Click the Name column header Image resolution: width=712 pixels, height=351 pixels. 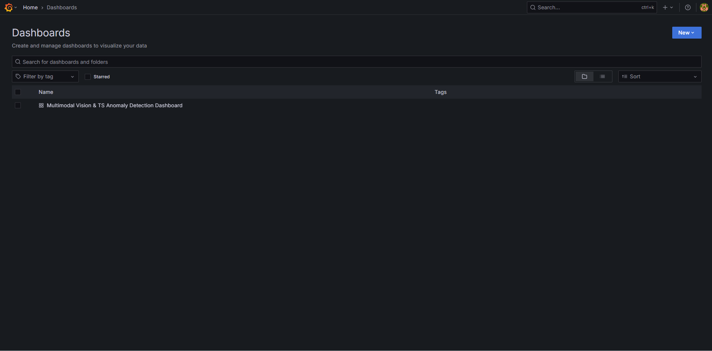(46, 92)
